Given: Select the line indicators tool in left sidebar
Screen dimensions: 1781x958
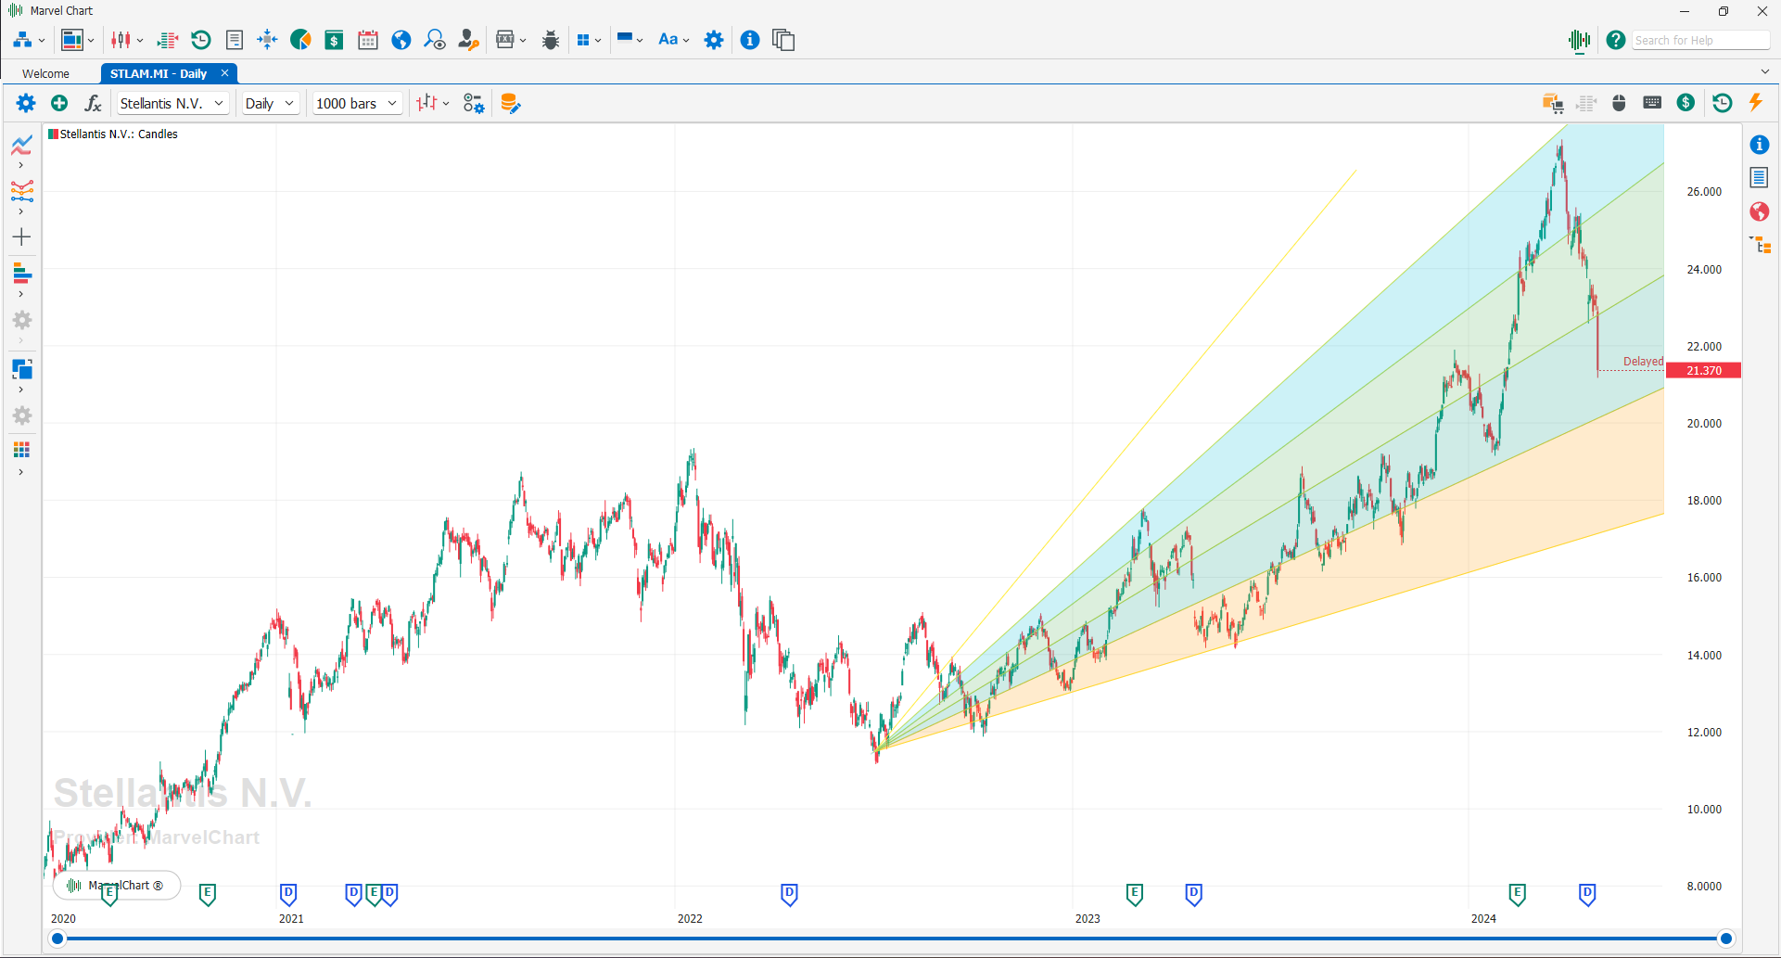Looking at the screenshot, I should [22, 145].
